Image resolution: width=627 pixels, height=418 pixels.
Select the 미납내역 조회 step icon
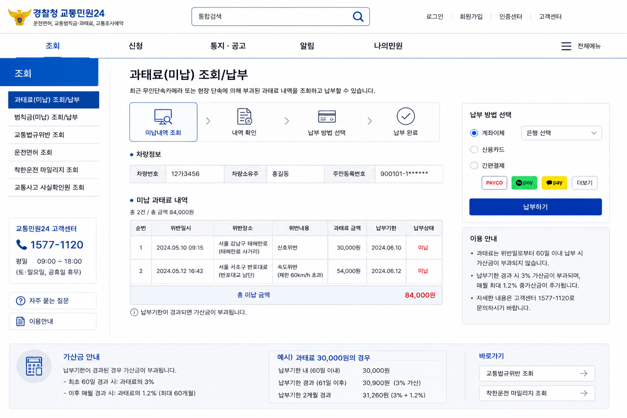(163, 116)
